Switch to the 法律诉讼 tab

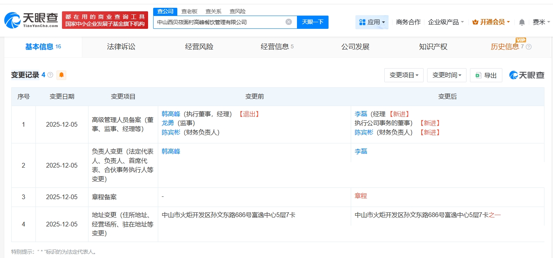pos(121,47)
